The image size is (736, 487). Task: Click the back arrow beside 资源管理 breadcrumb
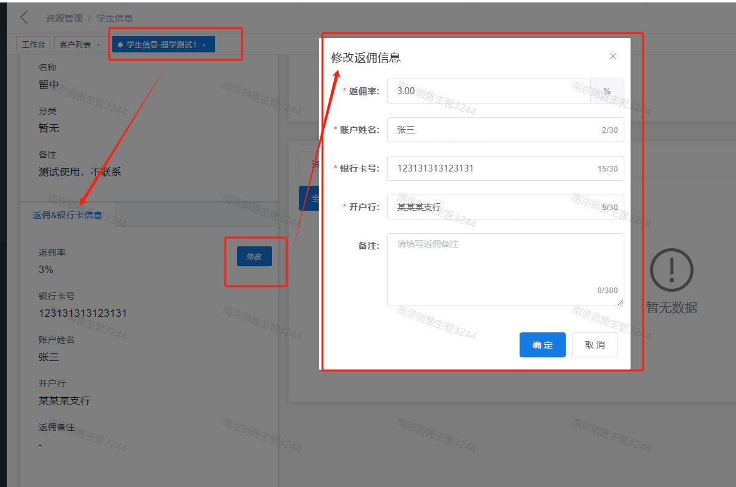point(24,17)
